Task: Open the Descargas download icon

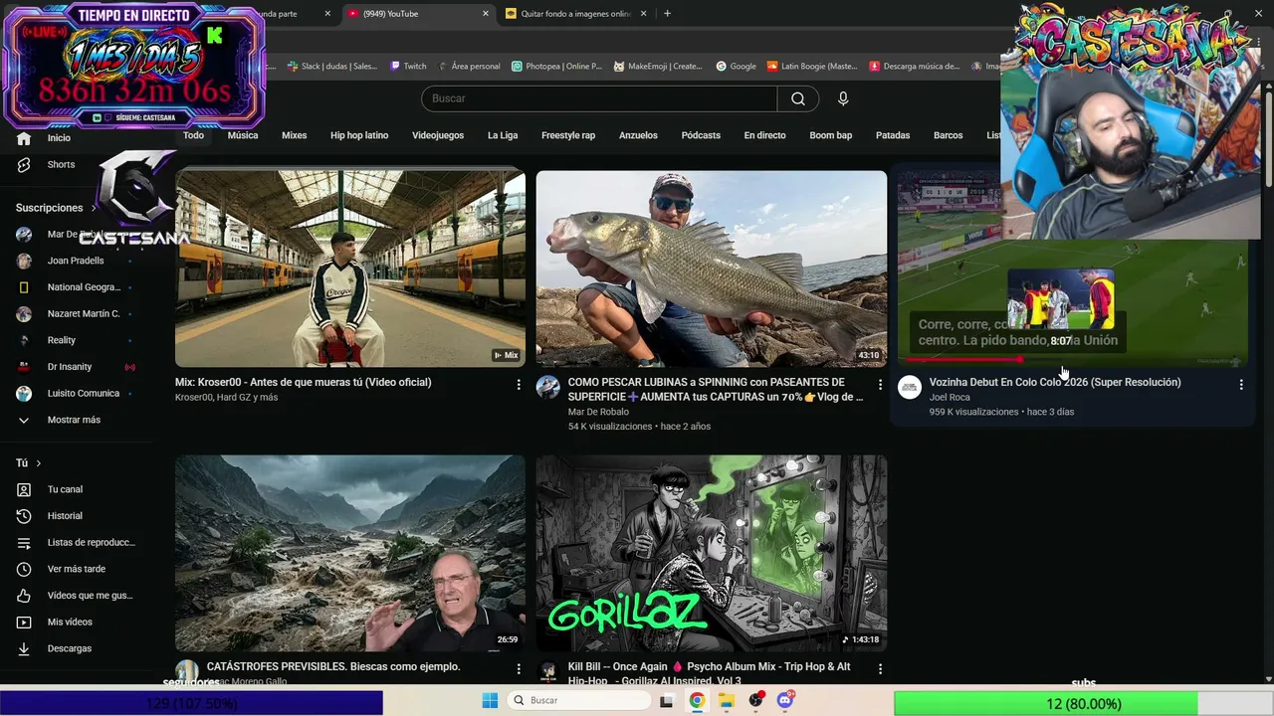Action: coord(24,648)
